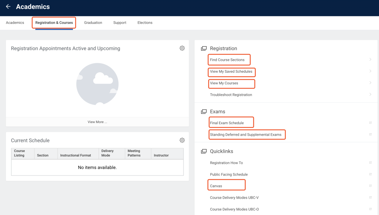Click the Exams section heading icon

click(204, 112)
